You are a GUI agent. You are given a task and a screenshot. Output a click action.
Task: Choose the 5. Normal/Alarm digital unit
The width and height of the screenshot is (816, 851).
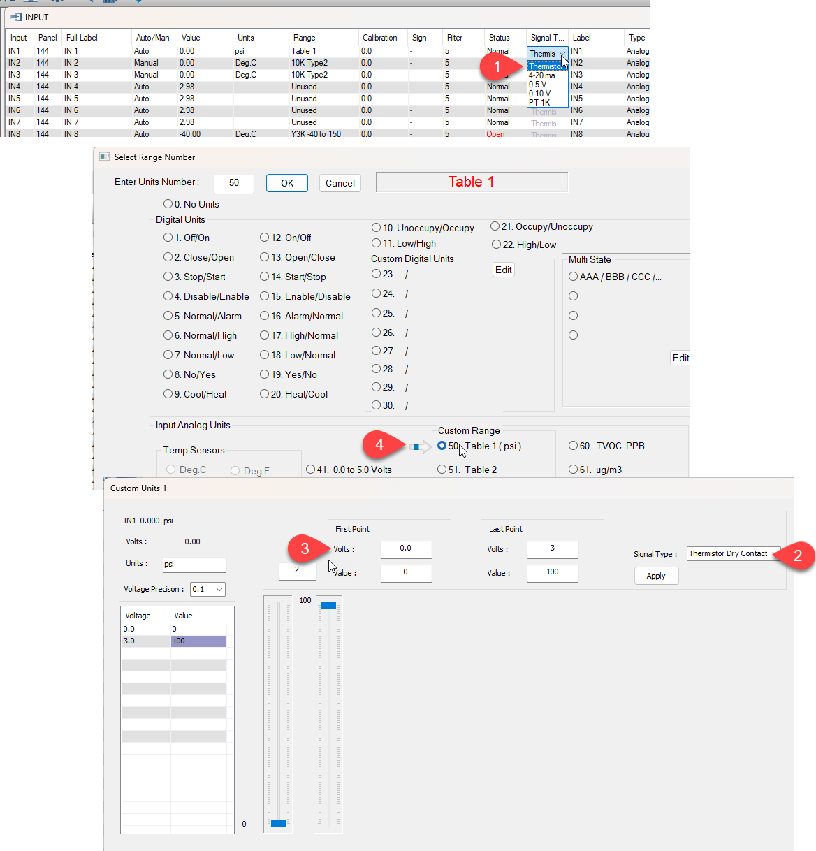[x=168, y=316]
